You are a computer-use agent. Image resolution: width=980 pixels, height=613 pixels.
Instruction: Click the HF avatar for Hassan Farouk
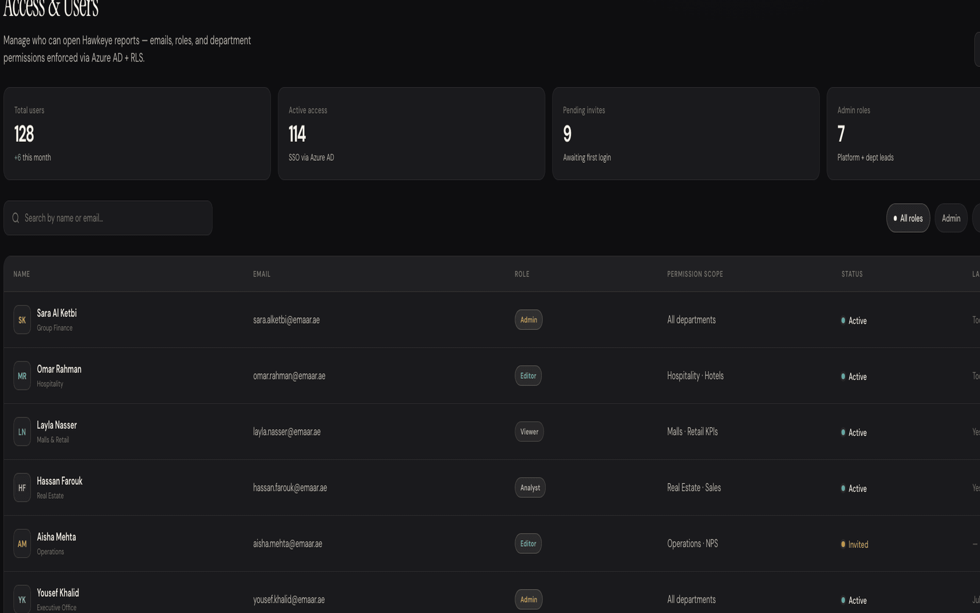click(x=22, y=488)
